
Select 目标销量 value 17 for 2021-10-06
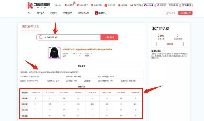click(x=135, y=98)
